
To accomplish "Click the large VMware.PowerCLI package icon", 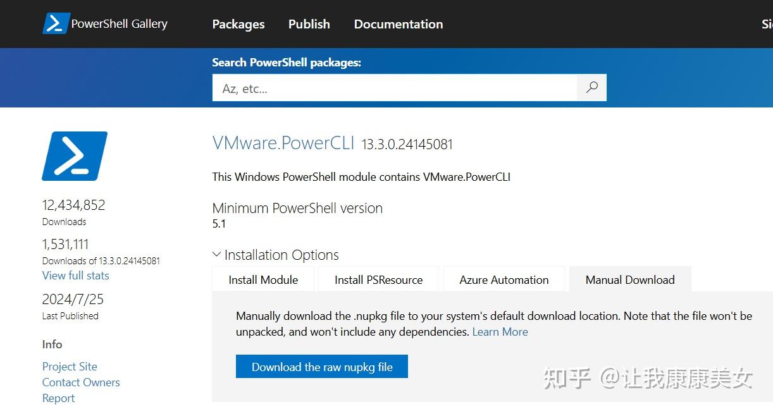I will point(75,156).
